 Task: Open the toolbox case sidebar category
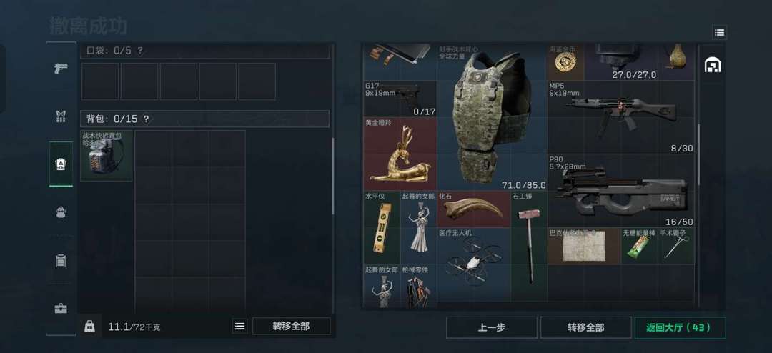point(61,308)
